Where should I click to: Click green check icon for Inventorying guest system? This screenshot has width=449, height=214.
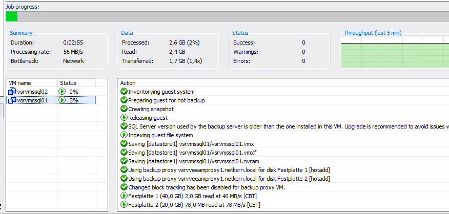click(124, 92)
